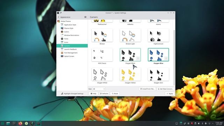
Task: Choose the Oxygen Yellow cursor theme
Action: tap(130, 74)
